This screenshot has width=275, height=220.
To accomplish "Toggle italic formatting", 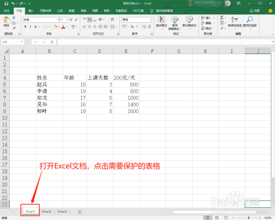I will (x=30, y=27).
